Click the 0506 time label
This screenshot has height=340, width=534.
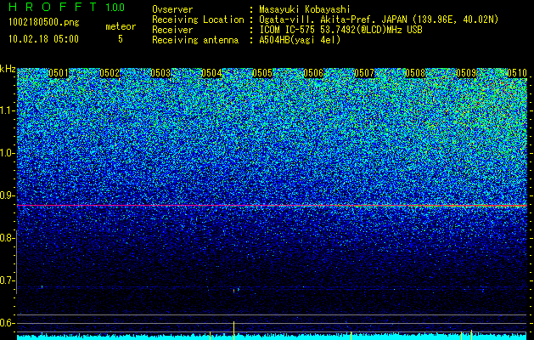pyautogui.click(x=313, y=73)
